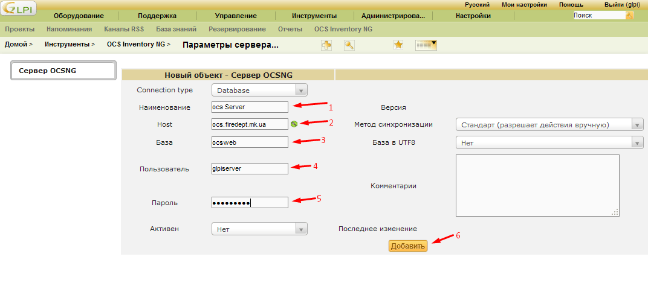Click the База input field
Screen dimensions: 648x283
[250, 142]
